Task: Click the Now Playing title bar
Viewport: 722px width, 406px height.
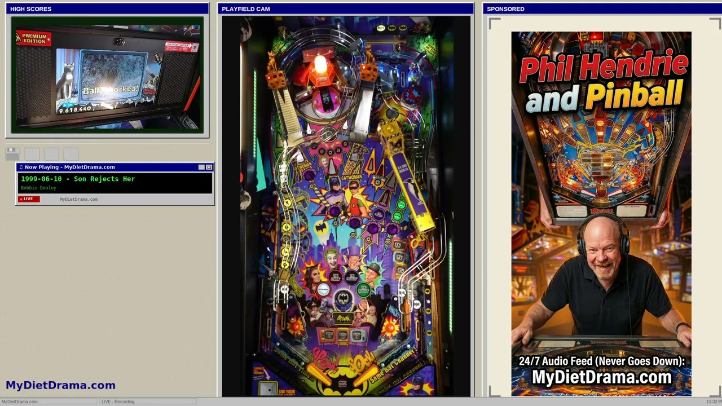Action: click(x=115, y=167)
